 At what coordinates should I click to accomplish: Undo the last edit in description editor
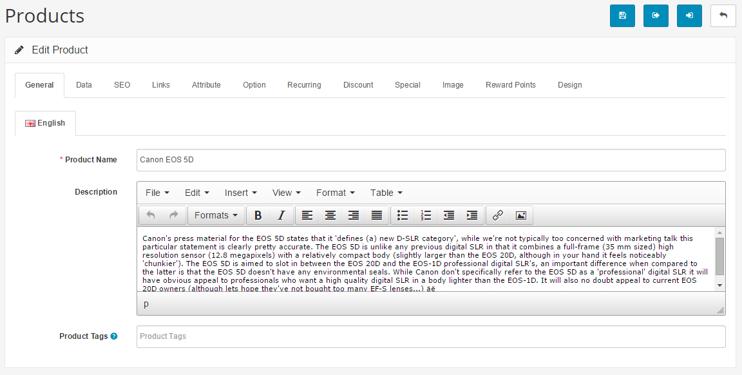click(x=151, y=215)
